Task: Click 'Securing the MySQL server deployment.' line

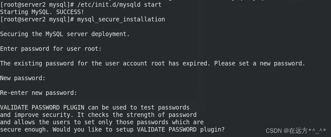Action: coord(65,34)
